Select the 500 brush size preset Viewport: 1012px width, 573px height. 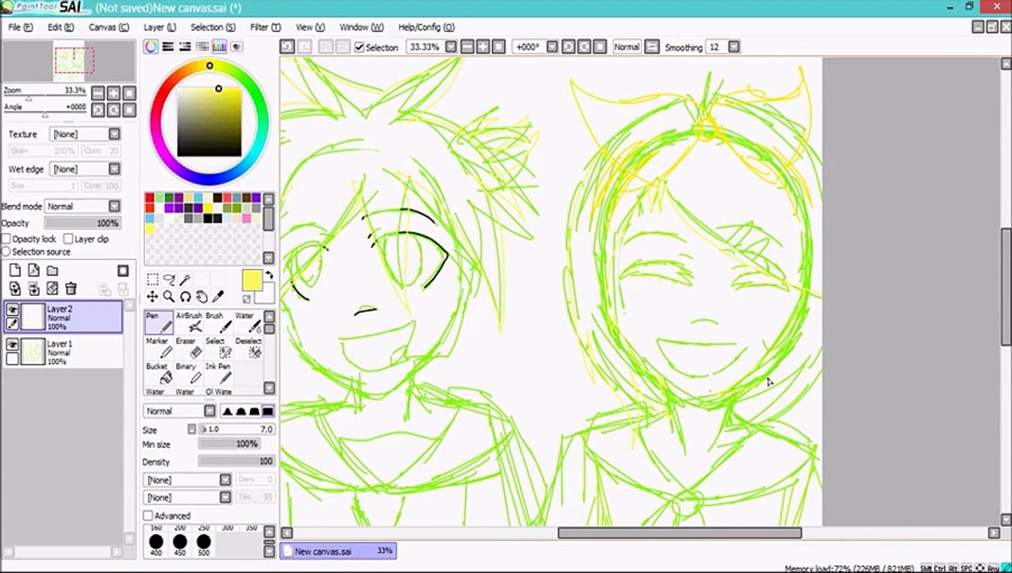pos(203,546)
